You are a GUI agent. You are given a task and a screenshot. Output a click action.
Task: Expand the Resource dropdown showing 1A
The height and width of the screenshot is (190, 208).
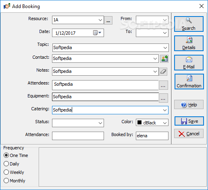(100, 20)
